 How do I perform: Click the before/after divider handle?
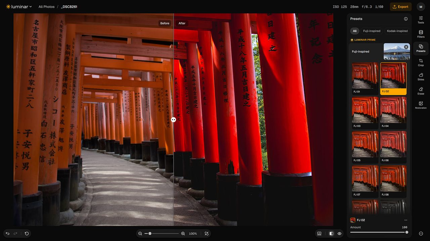coord(173,119)
